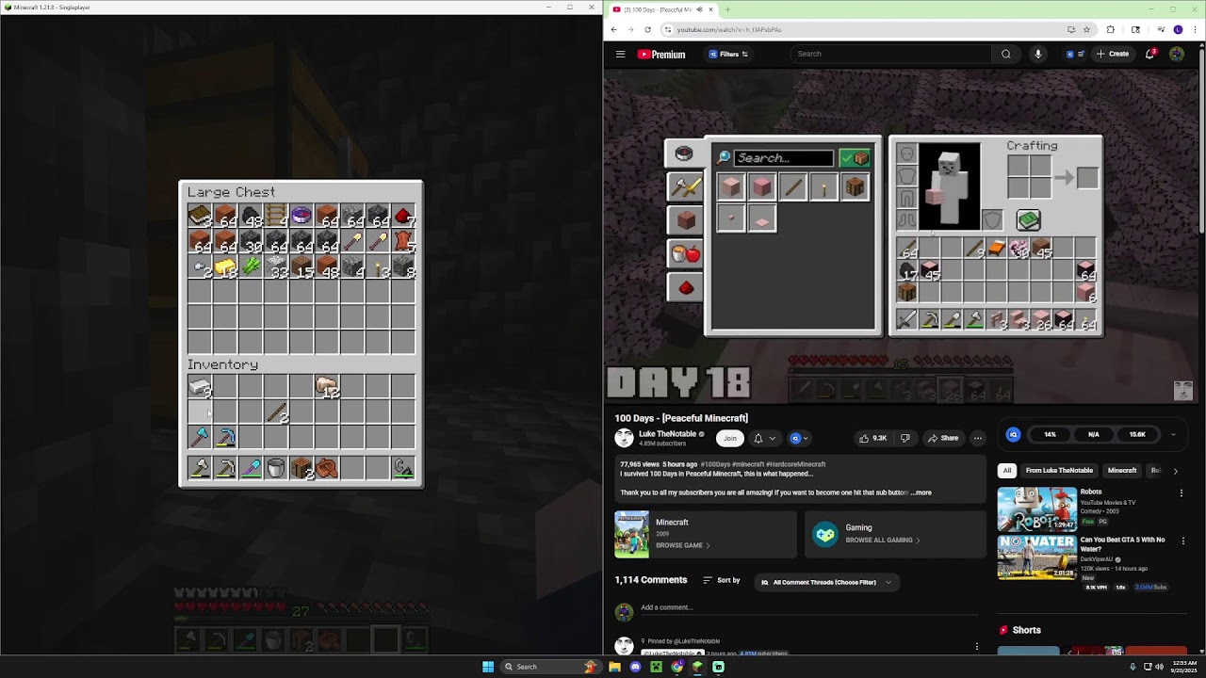
Task: Open YouTube notifications bell
Action: (1149, 54)
